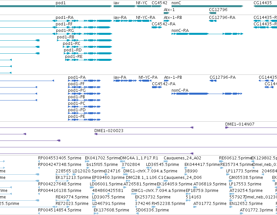Open the pod1-RG transcript label

[65, 31]
